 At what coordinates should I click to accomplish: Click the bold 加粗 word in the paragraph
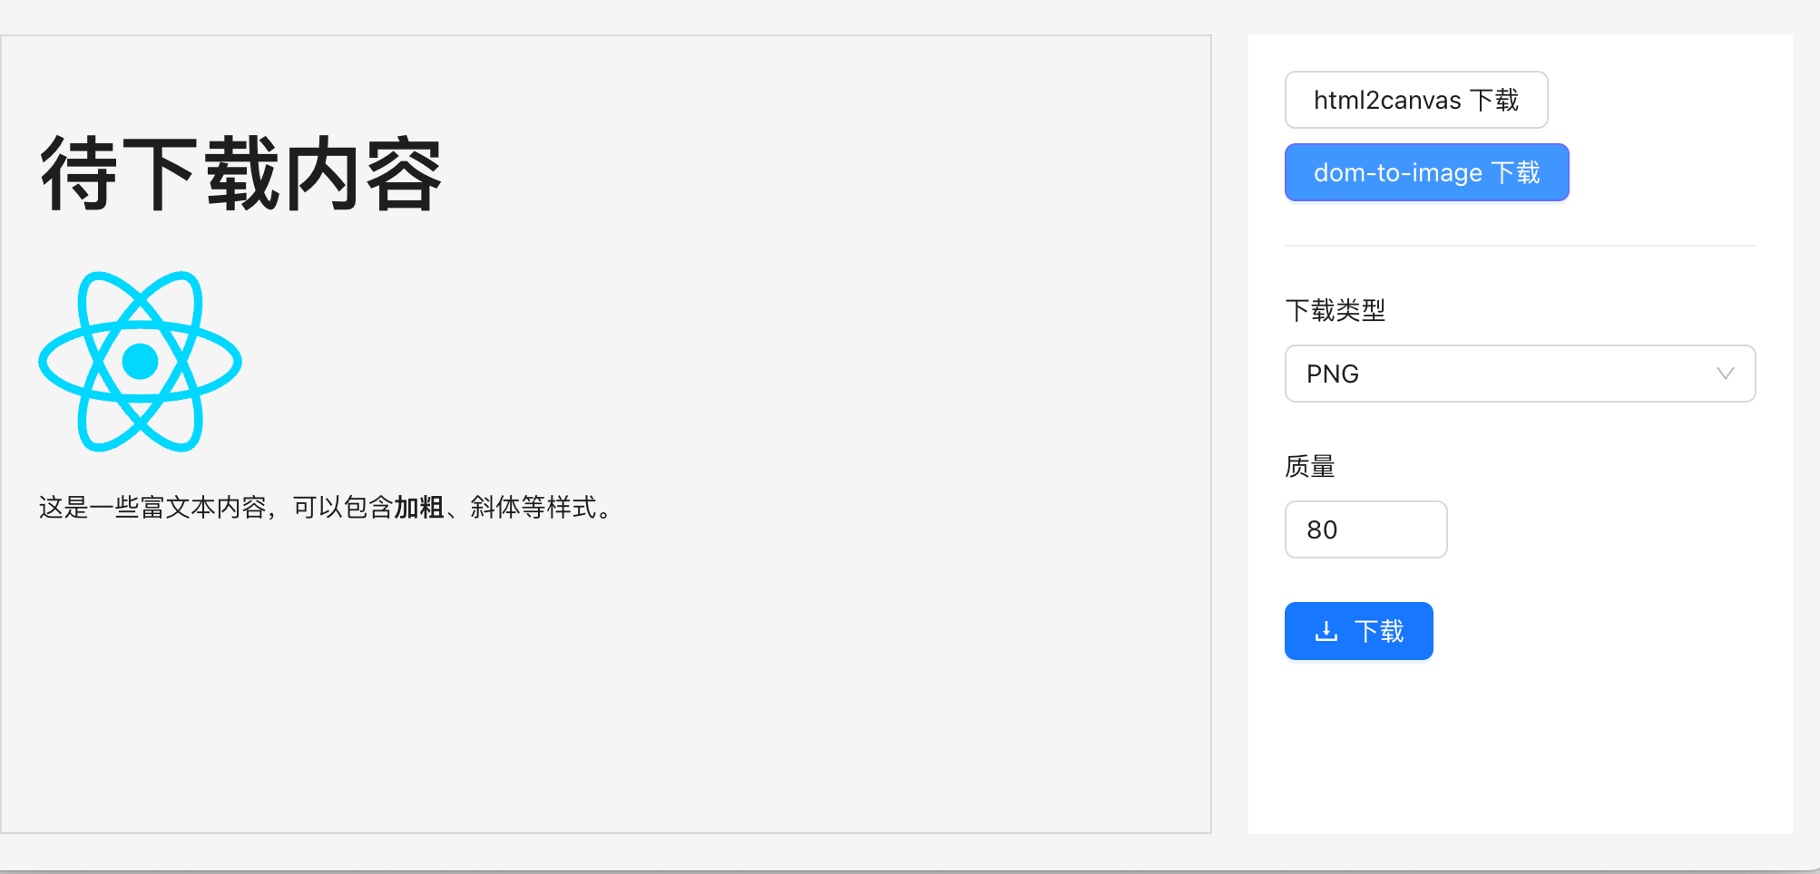(x=418, y=508)
